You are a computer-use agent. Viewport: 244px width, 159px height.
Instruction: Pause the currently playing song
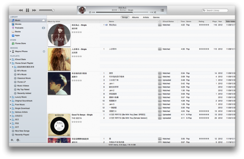click(x=27, y=10)
